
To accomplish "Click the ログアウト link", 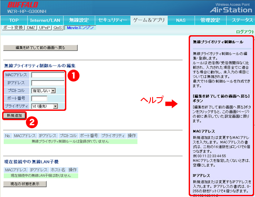I will coord(245,32).
